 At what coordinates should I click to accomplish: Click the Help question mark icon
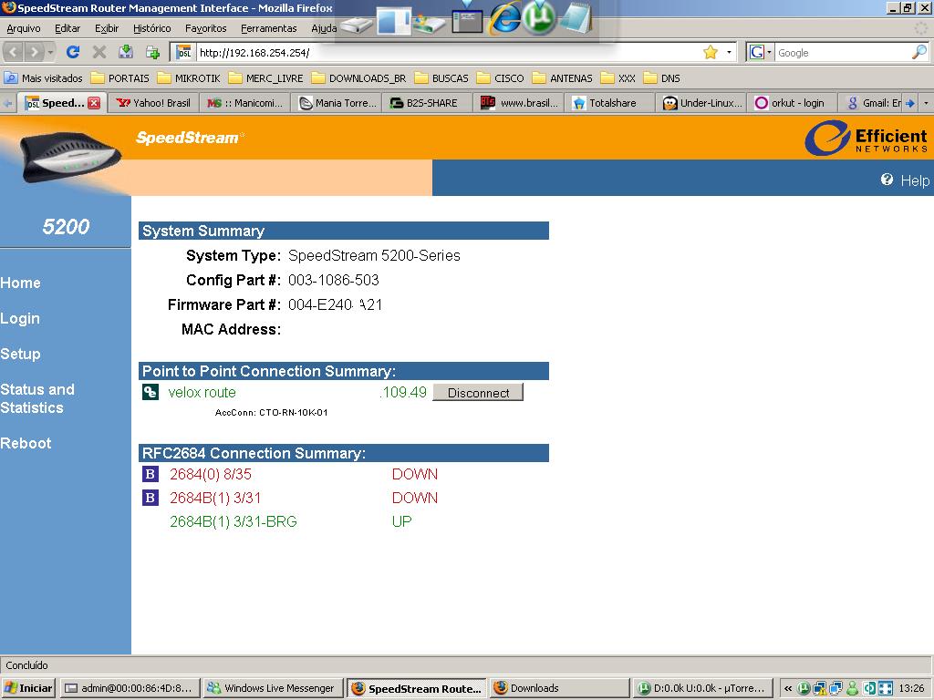click(x=887, y=180)
